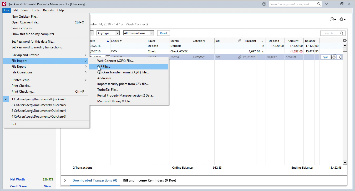The width and height of the screenshot is (355, 191).
Task: Choose Import security prices from CSV file...
Action: [128, 84]
